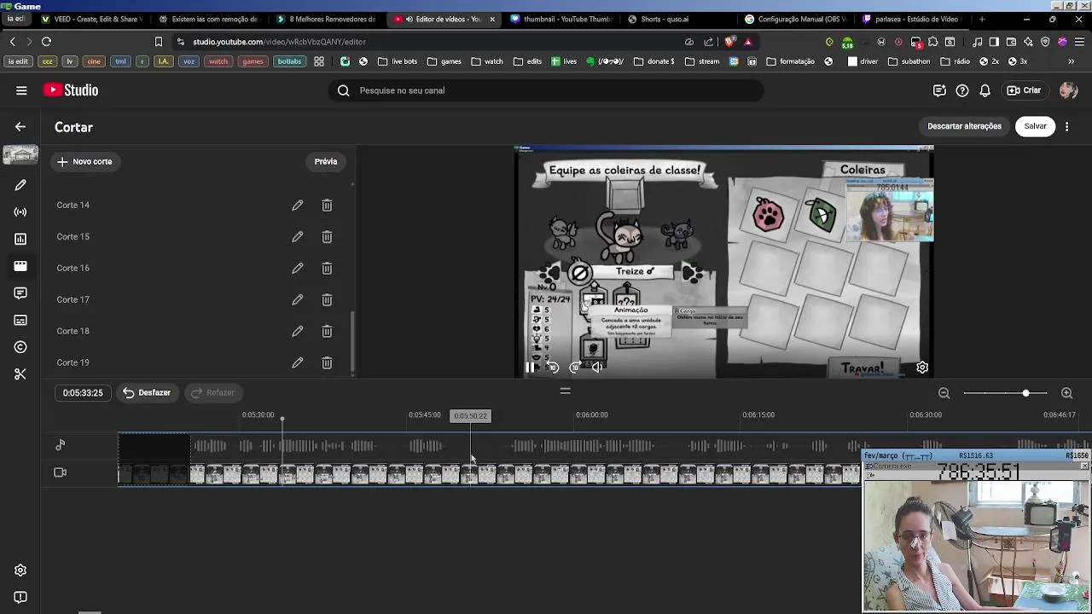Zoom out the timeline with minus magnifier
The height and width of the screenshot is (614, 1092).
[x=944, y=393]
